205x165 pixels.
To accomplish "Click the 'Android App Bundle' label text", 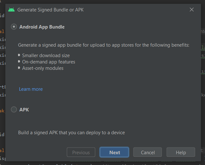I will tap(42, 27).
